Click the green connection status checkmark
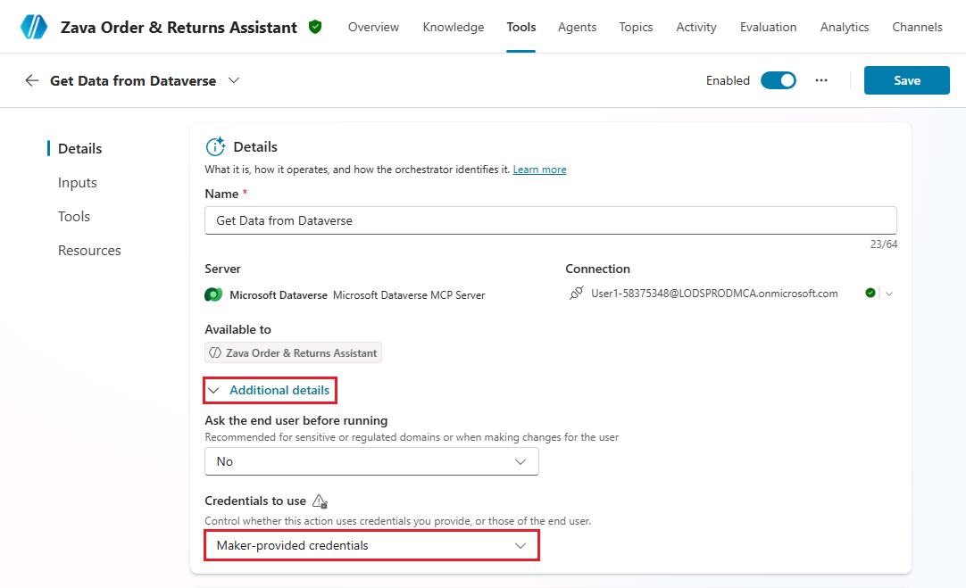Viewport: 966px width, 588px height. pyautogui.click(x=870, y=293)
